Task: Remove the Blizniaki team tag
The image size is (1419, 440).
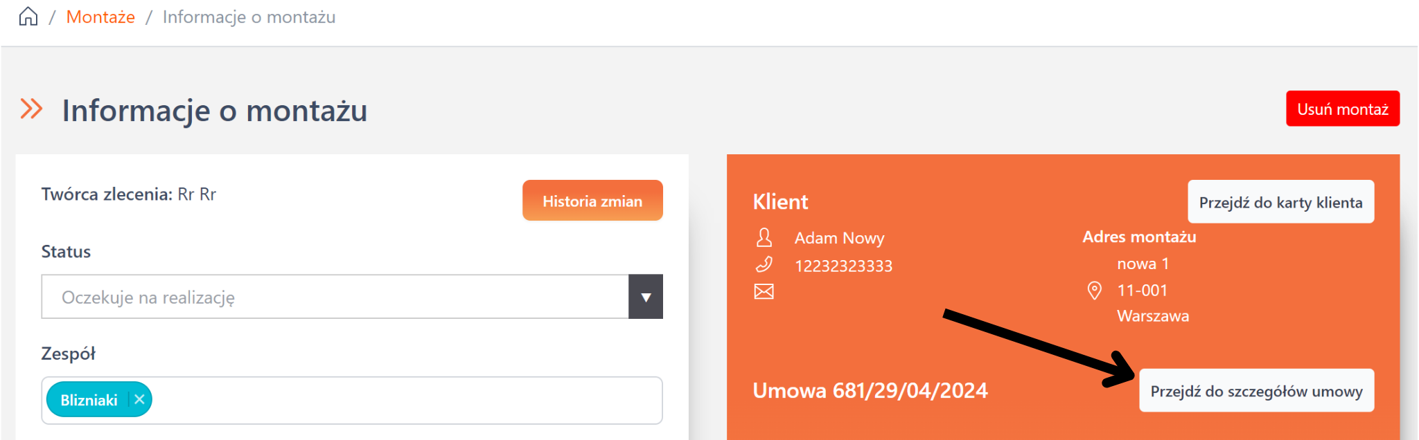Action: click(139, 400)
